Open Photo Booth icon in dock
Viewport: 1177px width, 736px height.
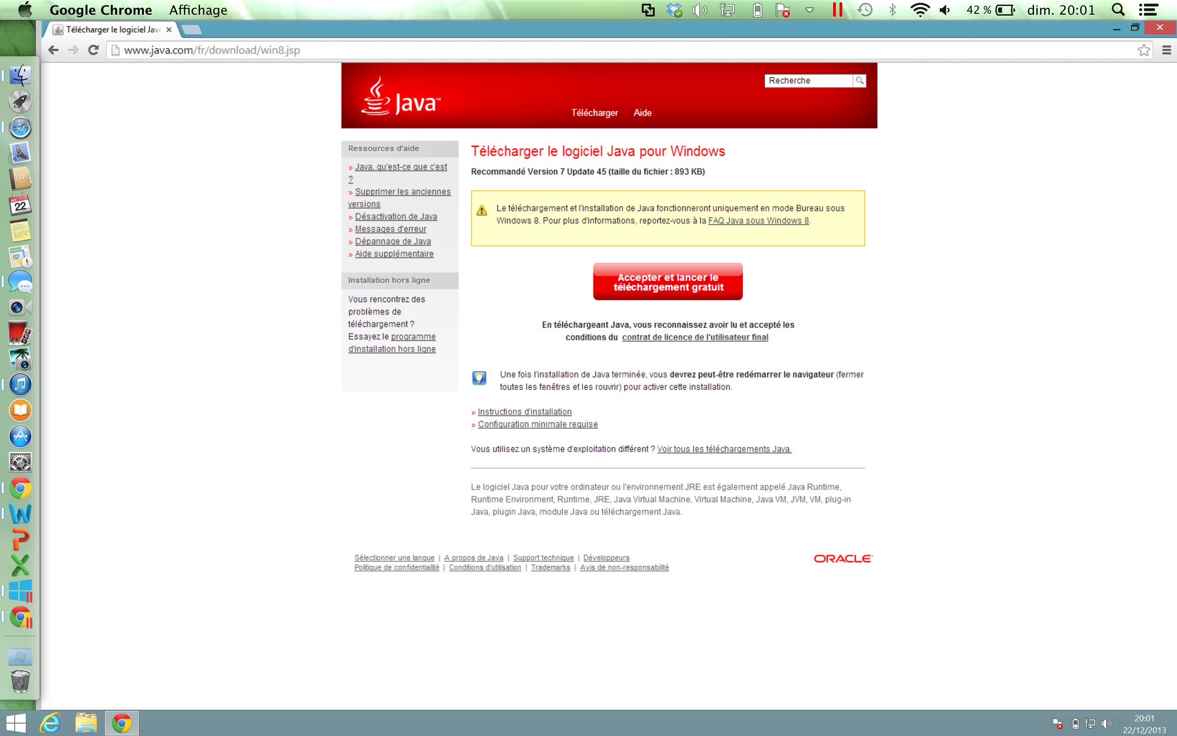(x=20, y=334)
